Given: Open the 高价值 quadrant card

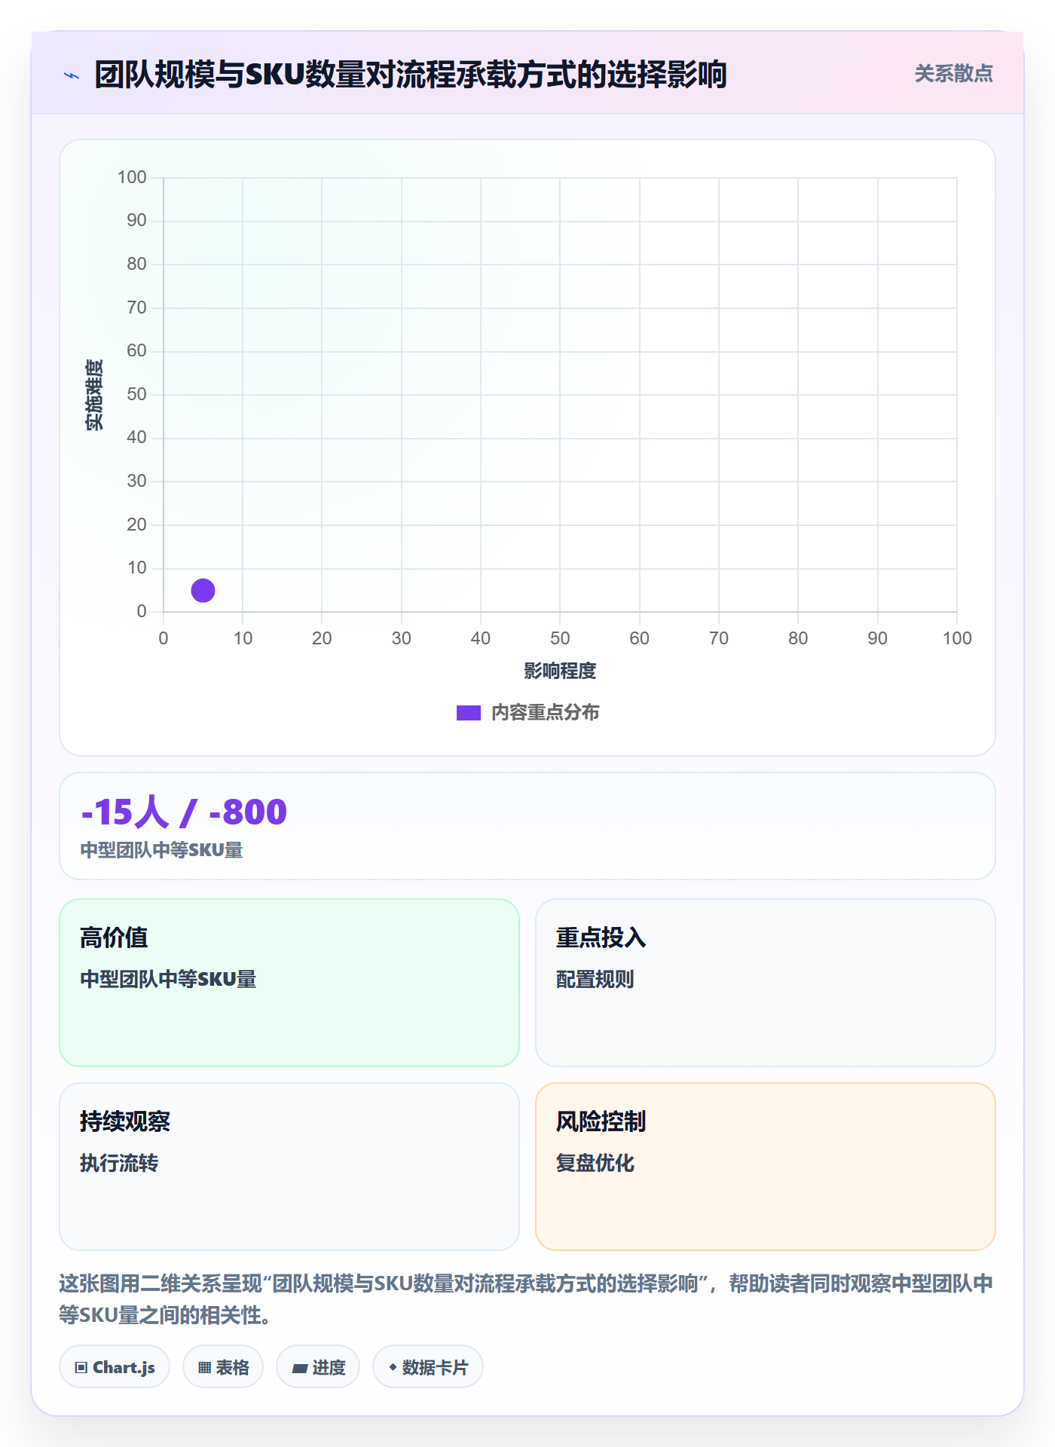Looking at the screenshot, I should tap(289, 983).
